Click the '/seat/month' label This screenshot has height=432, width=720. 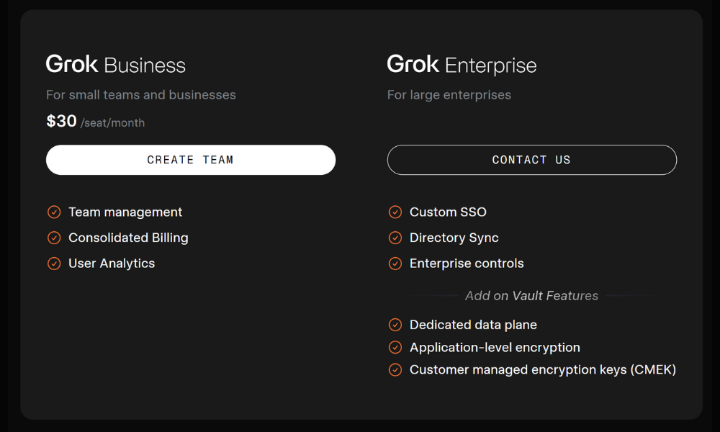(x=112, y=122)
